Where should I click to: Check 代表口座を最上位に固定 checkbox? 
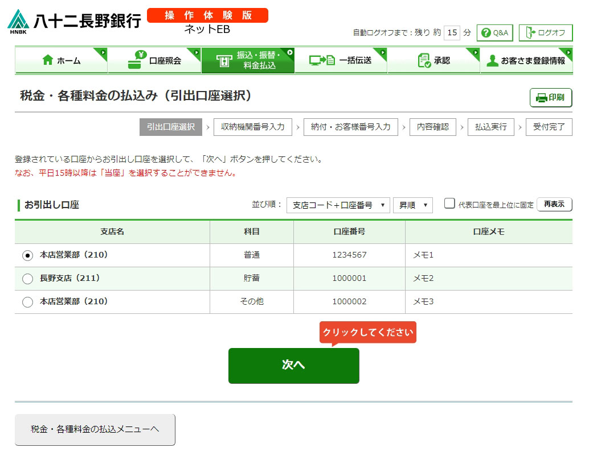point(449,204)
